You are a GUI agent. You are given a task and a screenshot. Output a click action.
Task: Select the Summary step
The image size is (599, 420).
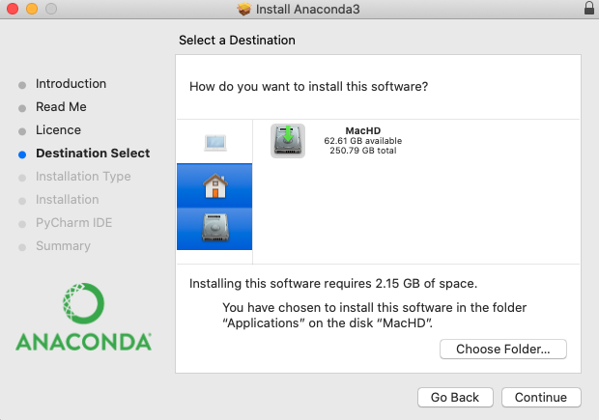click(63, 246)
